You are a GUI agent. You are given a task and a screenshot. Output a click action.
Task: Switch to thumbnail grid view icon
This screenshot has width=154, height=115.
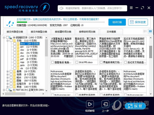pyautogui.click(x=150, y=31)
